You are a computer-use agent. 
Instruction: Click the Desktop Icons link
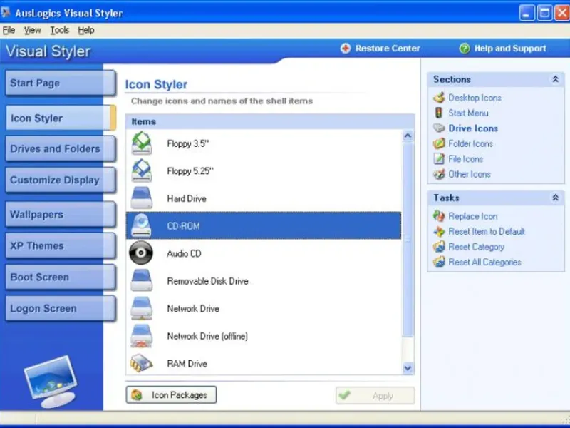pyautogui.click(x=475, y=98)
